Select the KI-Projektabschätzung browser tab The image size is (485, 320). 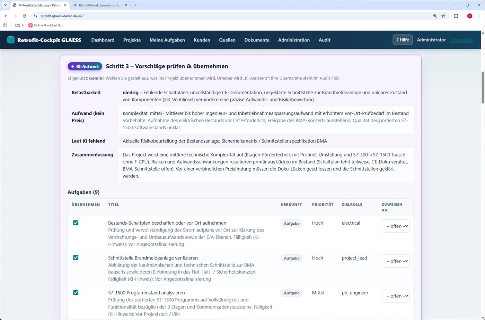[x=39, y=5]
